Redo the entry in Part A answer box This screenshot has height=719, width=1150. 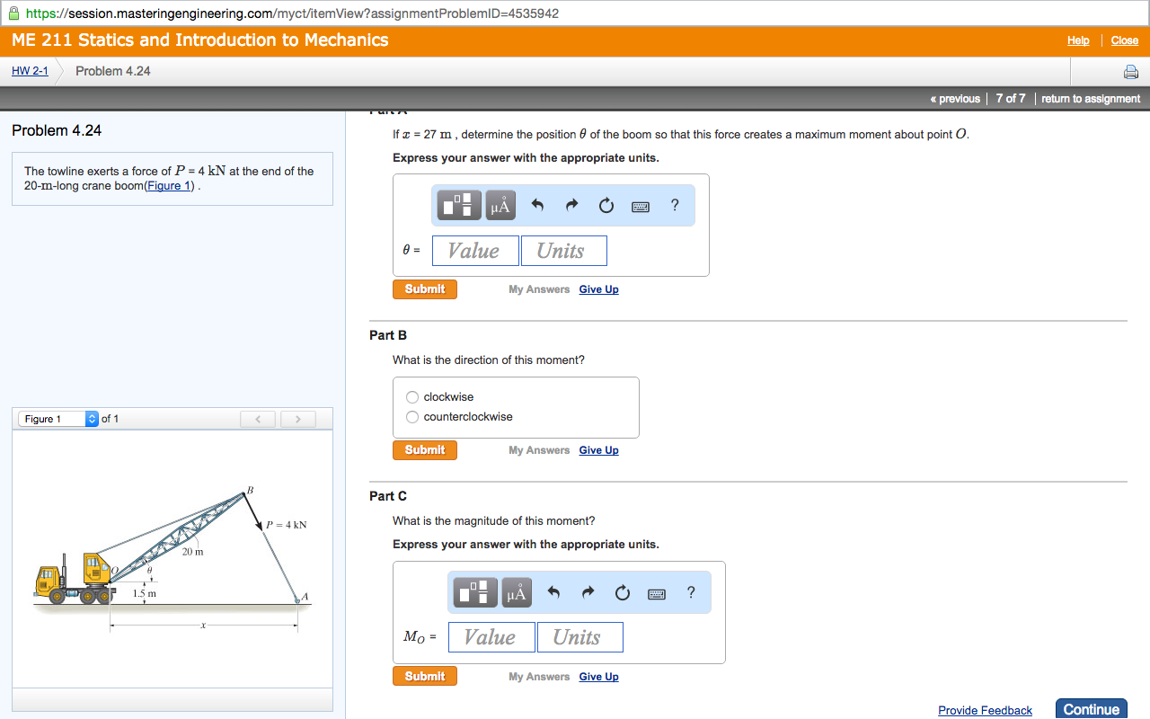(571, 205)
